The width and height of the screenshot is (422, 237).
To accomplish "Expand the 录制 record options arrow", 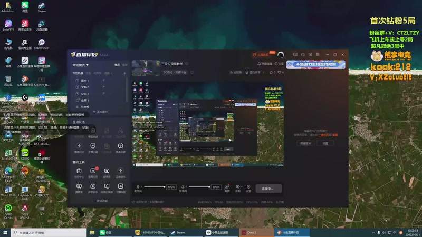I will [x=242, y=187].
